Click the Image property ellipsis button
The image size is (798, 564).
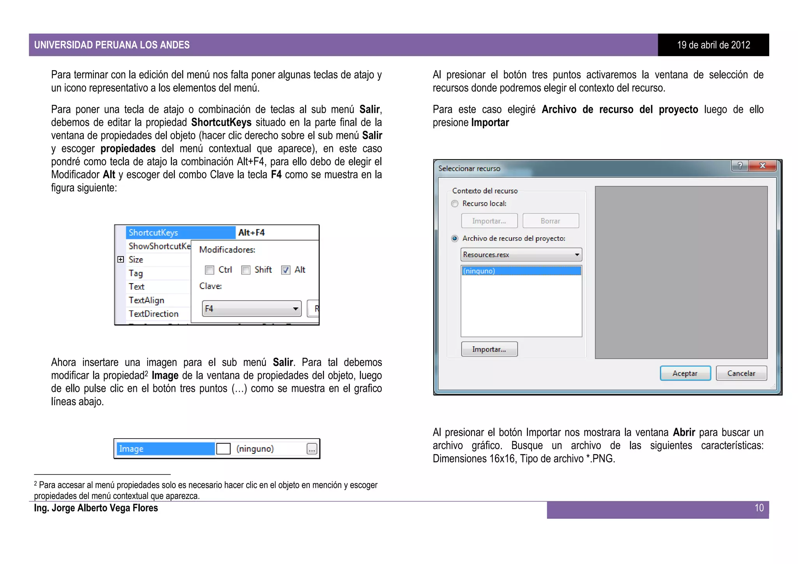312,449
